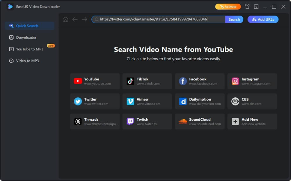The height and width of the screenshot is (181, 291).
Task: Close the EaseUS Video Downloader window
Action: (283, 7)
